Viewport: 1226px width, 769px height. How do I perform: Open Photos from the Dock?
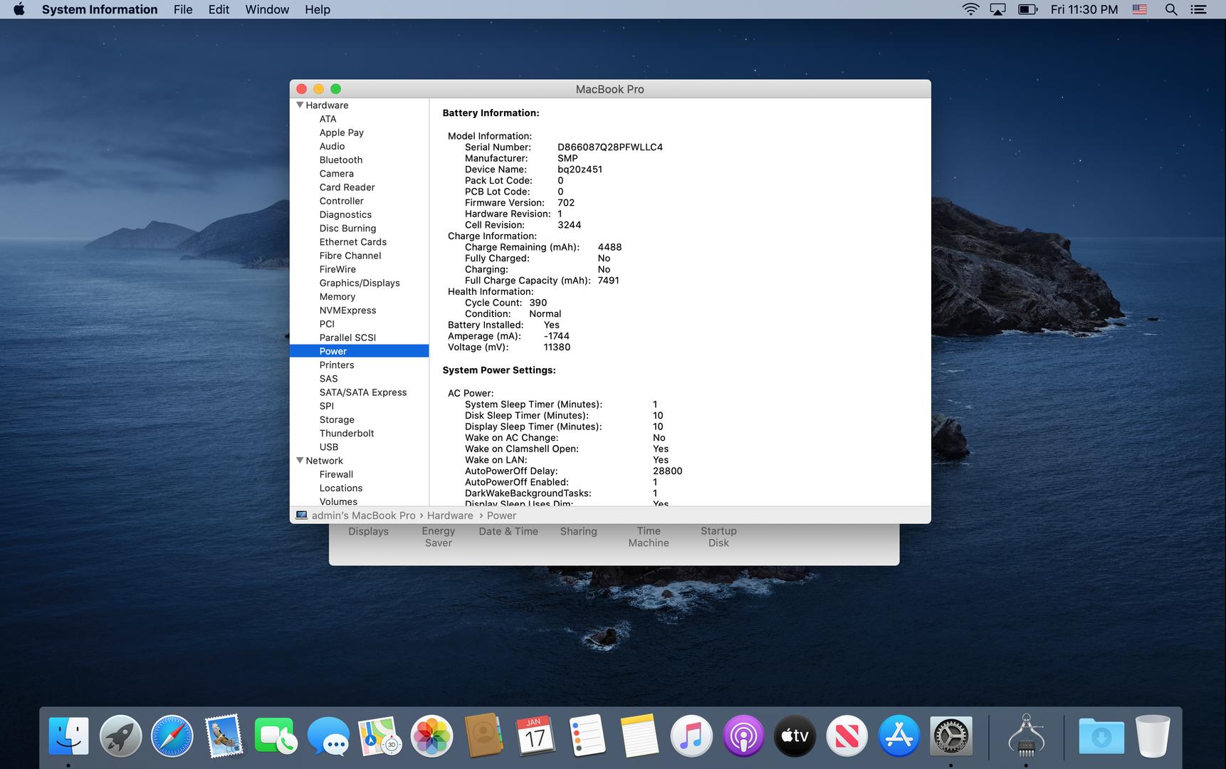431,736
